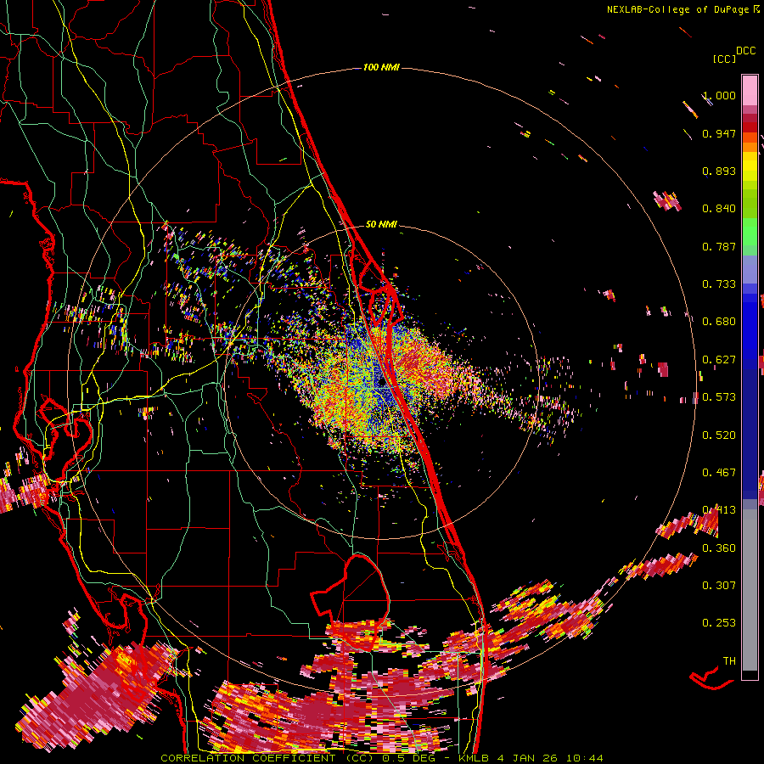Select the 0.627 scale value
The height and width of the screenshot is (764, 764).
[719, 360]
